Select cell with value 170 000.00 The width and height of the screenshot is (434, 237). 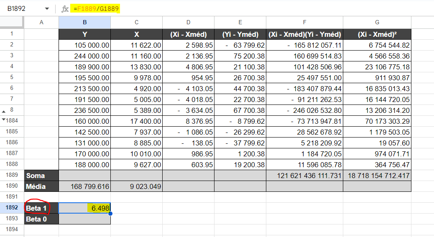85,154
